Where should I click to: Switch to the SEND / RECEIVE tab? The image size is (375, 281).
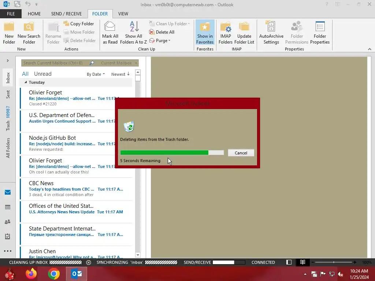tap(66, 14)
